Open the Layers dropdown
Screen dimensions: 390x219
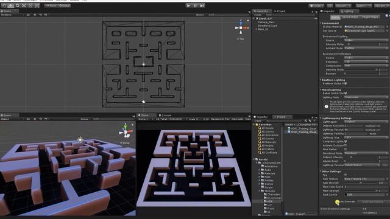[363, 5]
